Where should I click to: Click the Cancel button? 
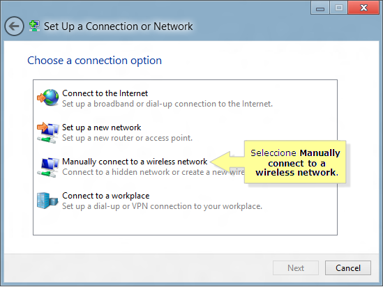(x=348, y=267)
